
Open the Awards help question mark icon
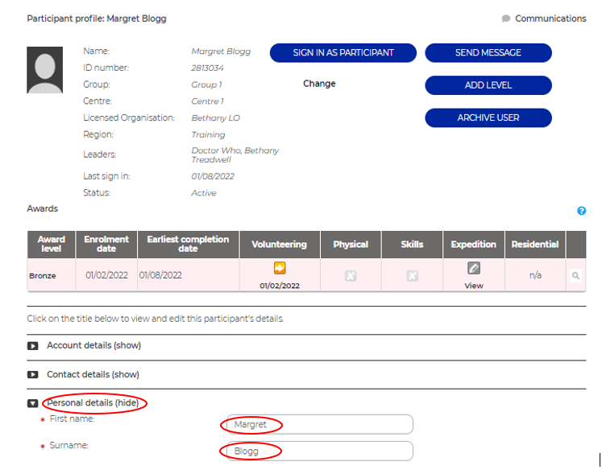pos(581,211)
